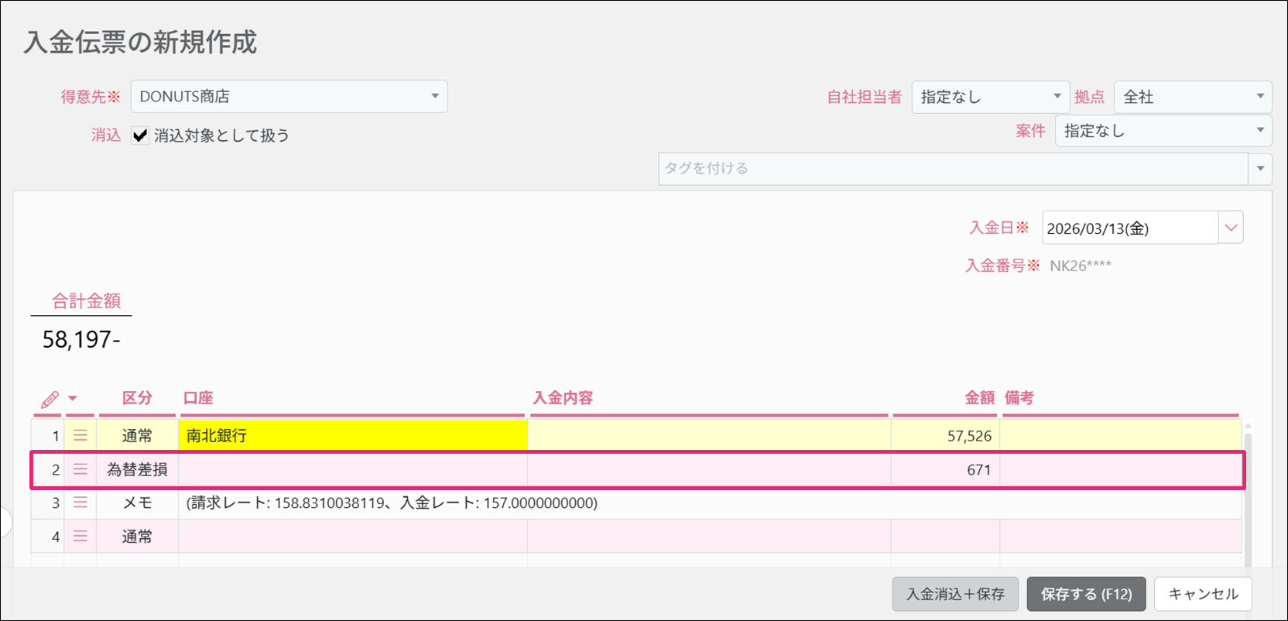
Task: Click the row 1 入金内容 cell
Action: pyautogui.click(x=709, y=435)
